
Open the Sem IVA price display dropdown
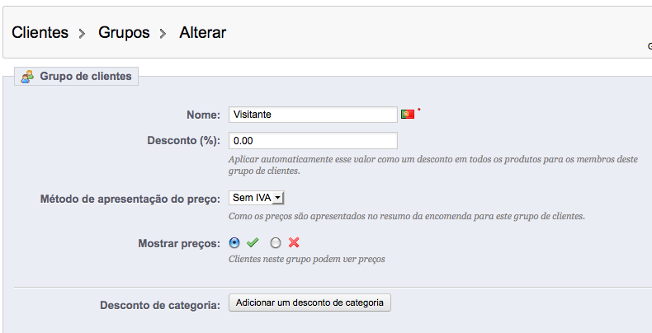tap(257, 198)
